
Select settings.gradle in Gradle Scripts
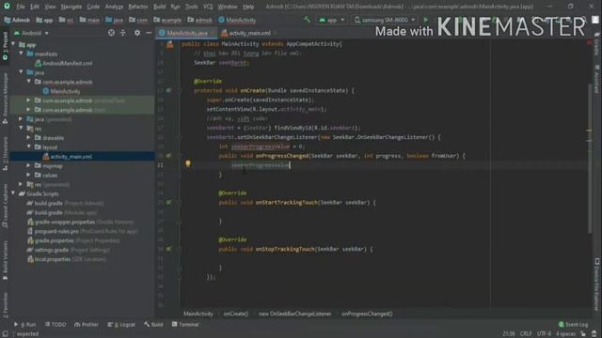click(x=52, y=250)
